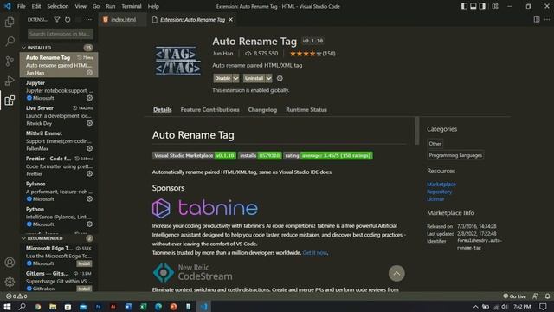
Task: Show errors and warnings in status bar
Action: [16, 296]
